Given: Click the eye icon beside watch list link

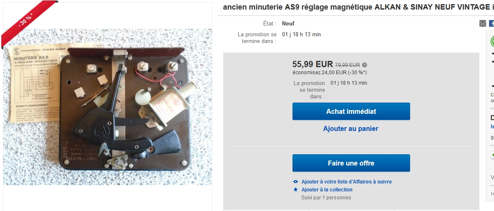Looking at the screenshot, I should click(x=295, y=182).
